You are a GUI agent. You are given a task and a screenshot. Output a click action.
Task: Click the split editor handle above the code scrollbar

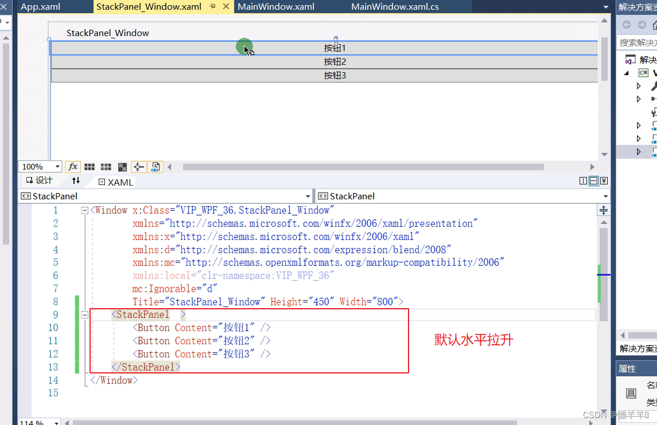[604, 210]
